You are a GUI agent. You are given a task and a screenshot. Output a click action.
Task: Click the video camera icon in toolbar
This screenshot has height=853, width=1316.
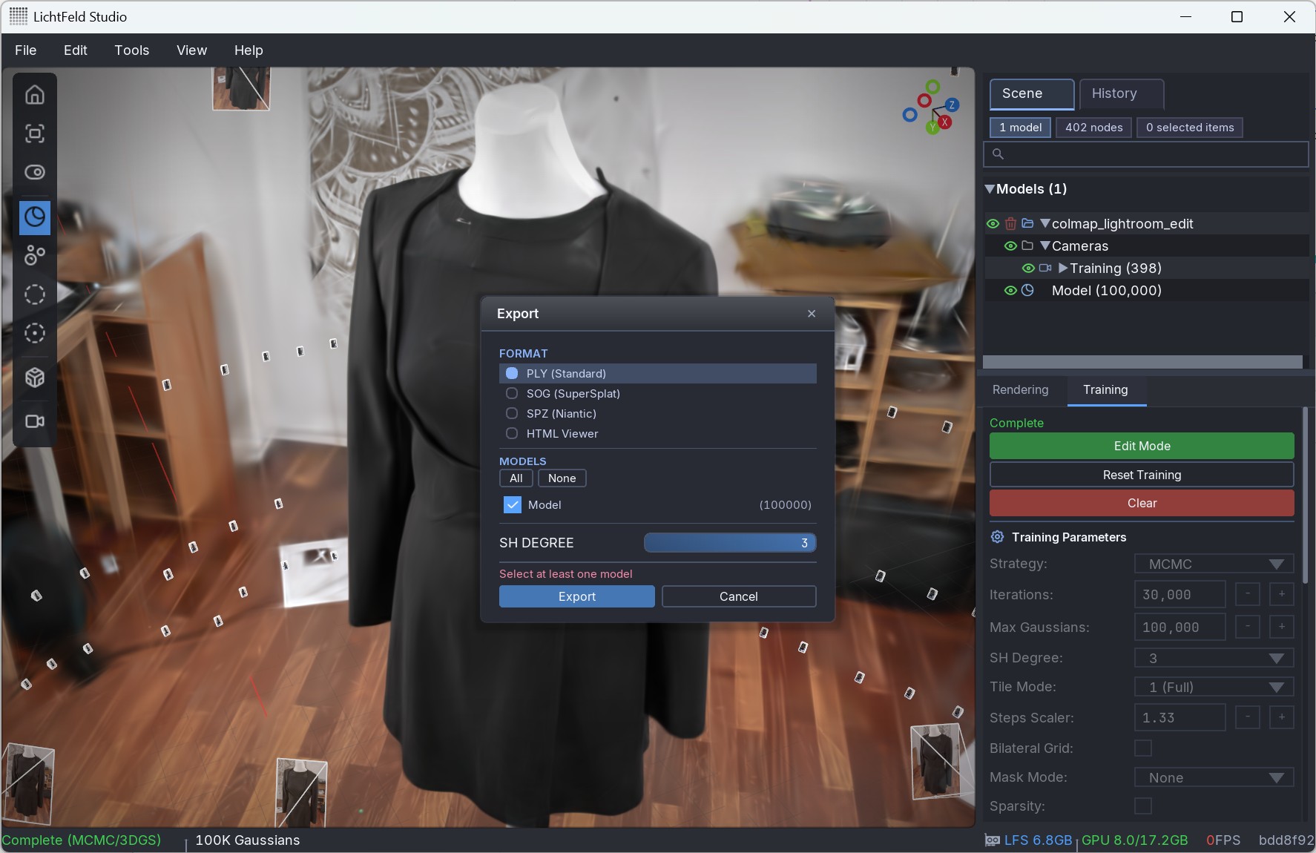35,421
